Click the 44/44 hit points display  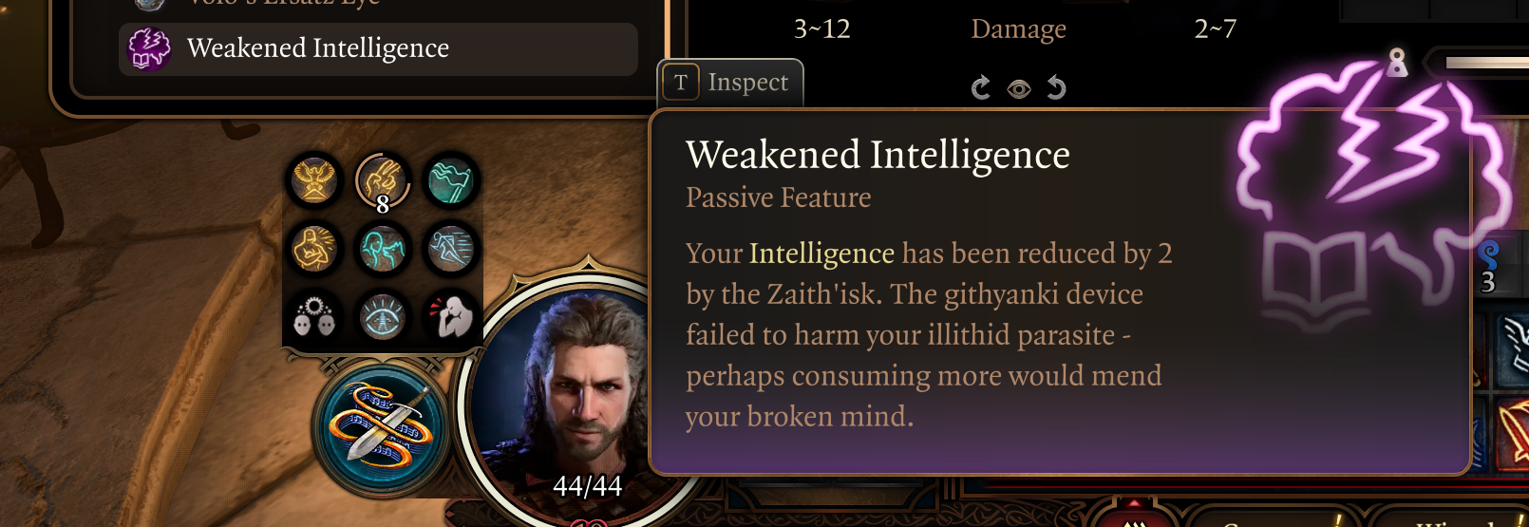[x=588, y=486]
